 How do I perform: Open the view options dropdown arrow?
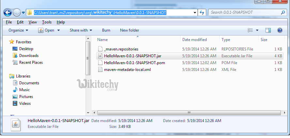pos(257,30)
